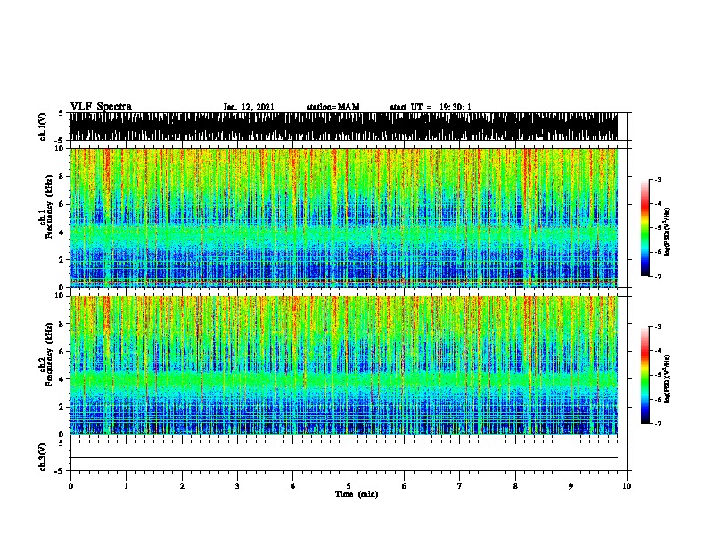Click the "ch.1(V)" waveform axis label

pos(43,126)
